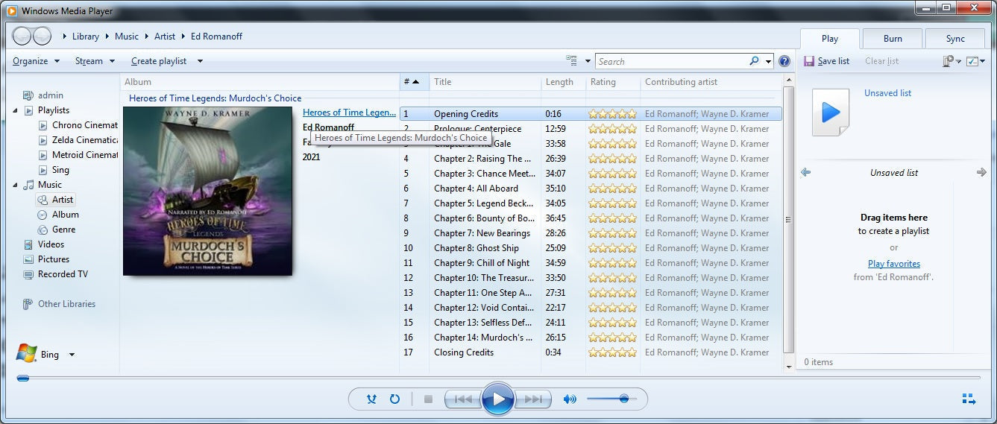Mute the volume speaker icon
The image size is (997, 424).
point(570,399)
